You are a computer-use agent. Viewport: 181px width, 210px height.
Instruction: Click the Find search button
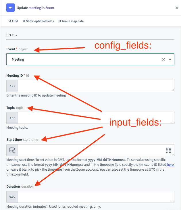pyautogui.click(x=13, y=21)
